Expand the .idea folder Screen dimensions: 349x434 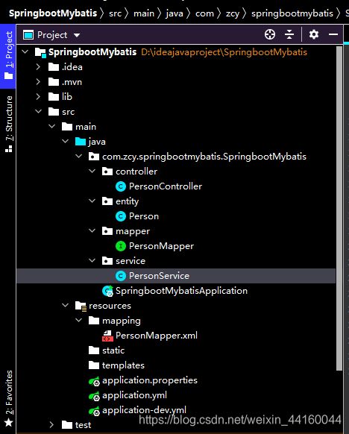point(38,67)
